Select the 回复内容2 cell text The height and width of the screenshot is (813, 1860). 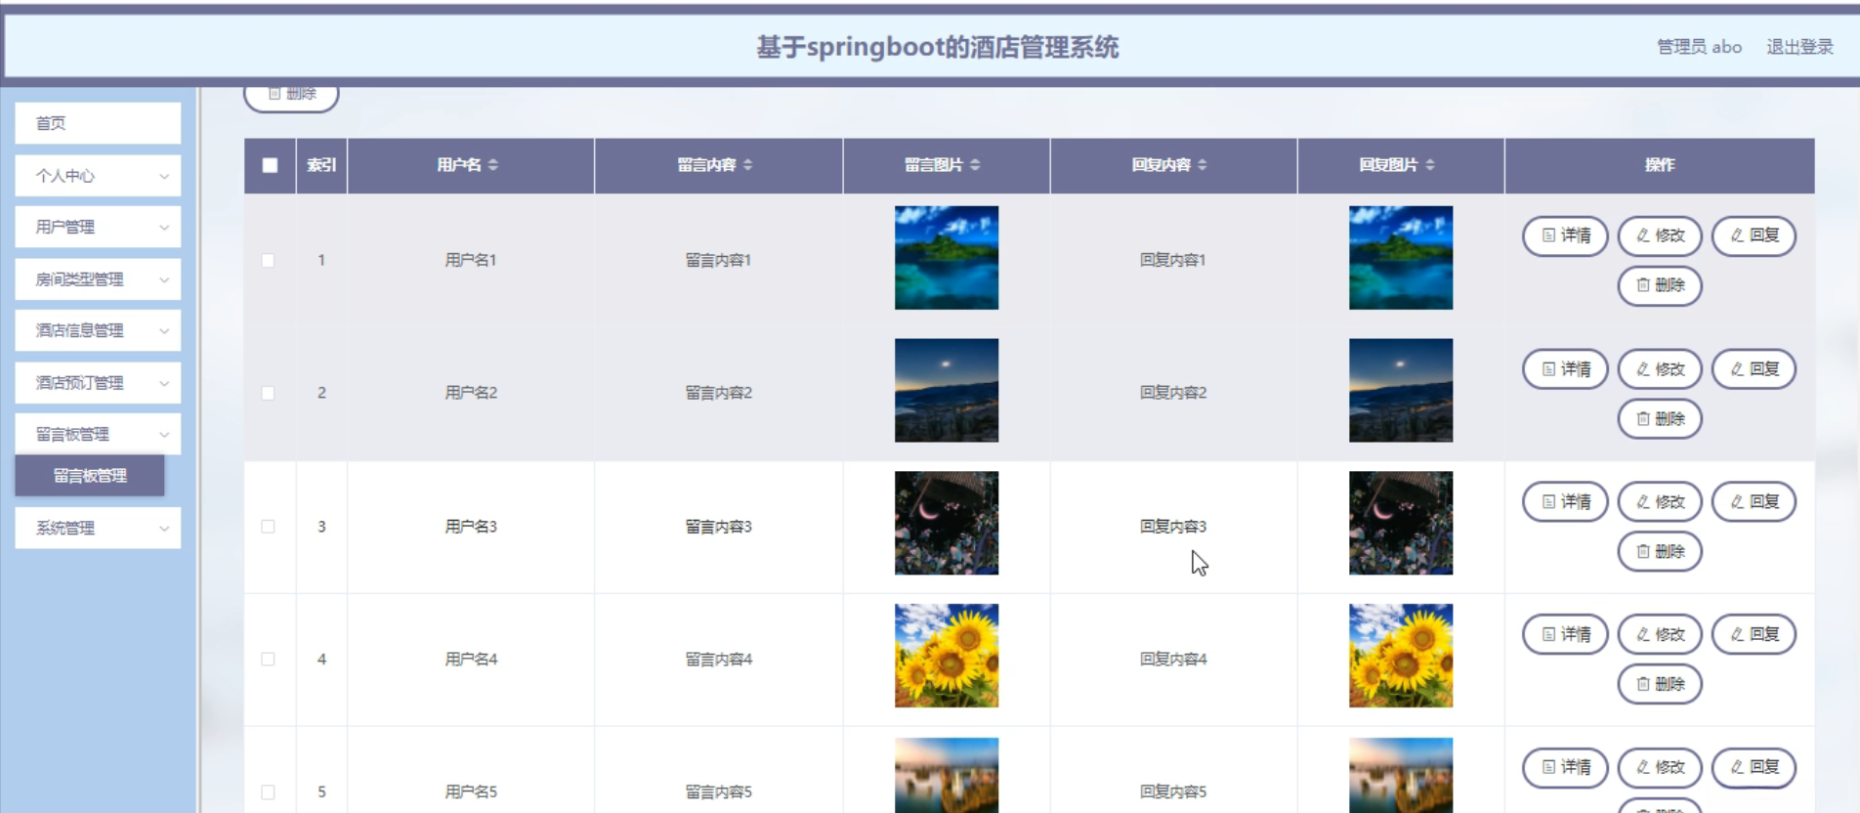pos(1173,394)
